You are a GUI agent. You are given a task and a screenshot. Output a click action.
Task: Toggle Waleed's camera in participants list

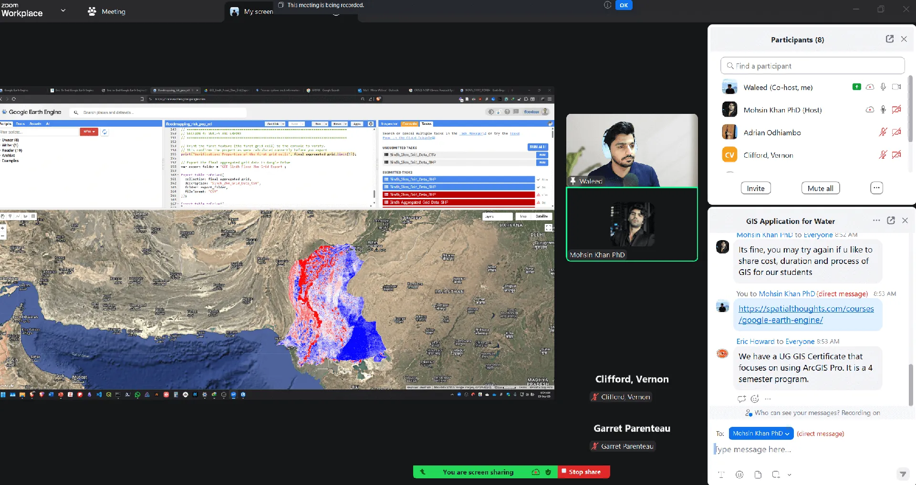click(x=896, y=87)
